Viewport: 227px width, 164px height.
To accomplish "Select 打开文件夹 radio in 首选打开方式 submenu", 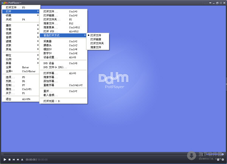I will 98,43.
